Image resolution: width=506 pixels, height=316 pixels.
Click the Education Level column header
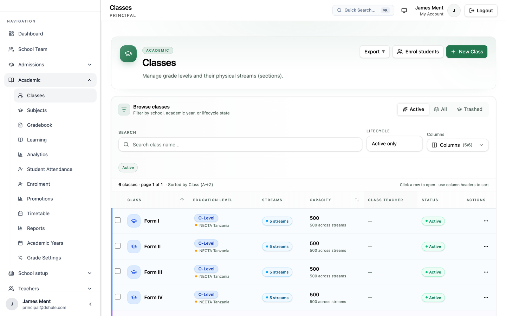(213, 200)
